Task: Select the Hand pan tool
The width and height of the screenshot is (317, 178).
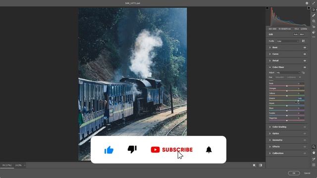Action: tap(314, 153)
